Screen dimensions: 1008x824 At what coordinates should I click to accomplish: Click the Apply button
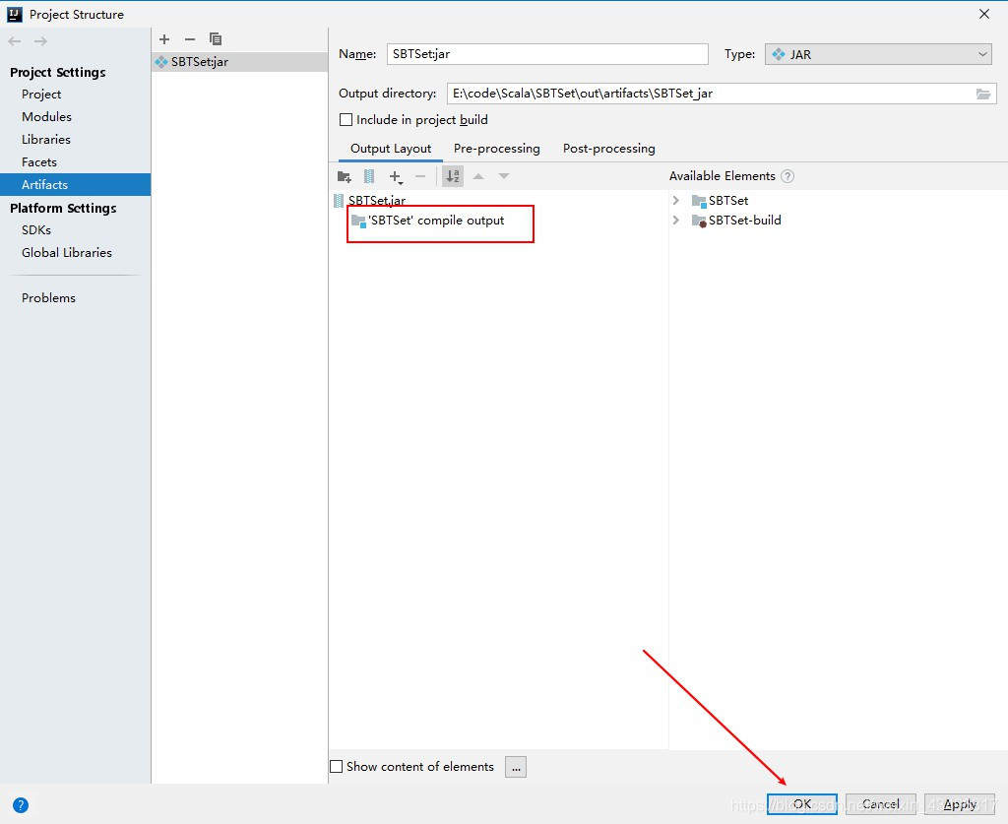click(960, 803)
